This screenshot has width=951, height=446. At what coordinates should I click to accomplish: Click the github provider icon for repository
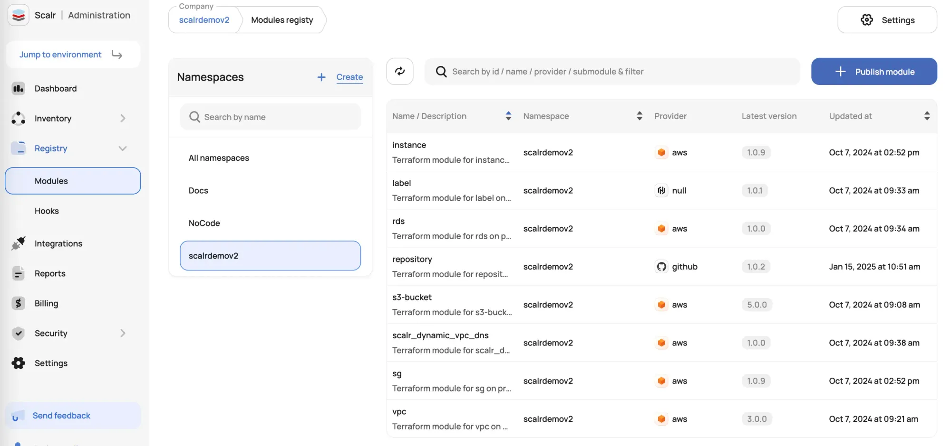click(661, 267)
